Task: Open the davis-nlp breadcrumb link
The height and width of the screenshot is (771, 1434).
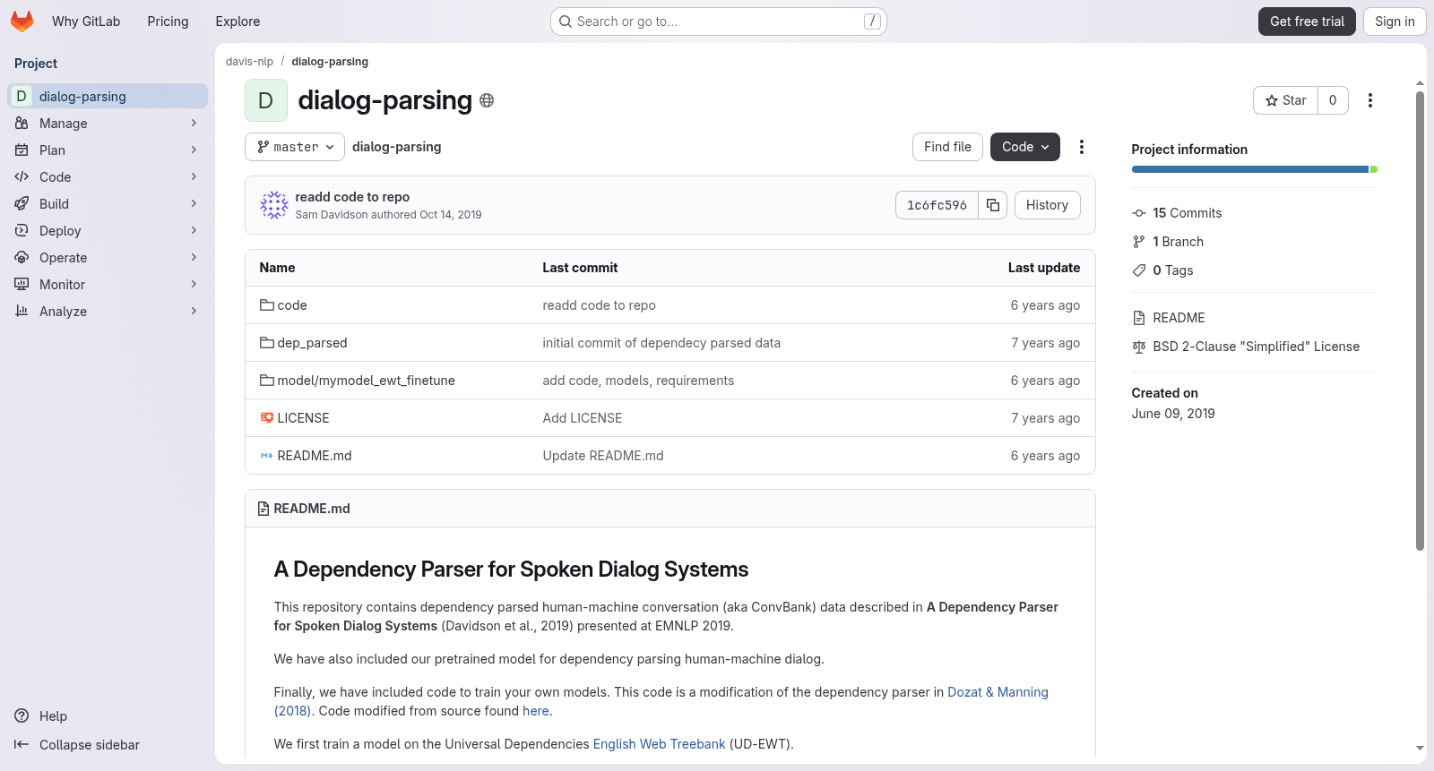Action: coord(249,62)
